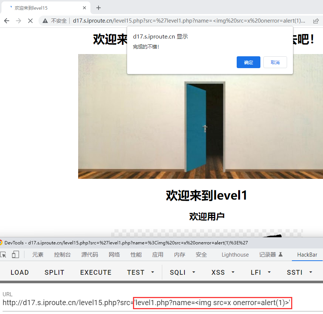Click the HackBar EXECUTE button
323x314 pixels.
click(96, 272)
